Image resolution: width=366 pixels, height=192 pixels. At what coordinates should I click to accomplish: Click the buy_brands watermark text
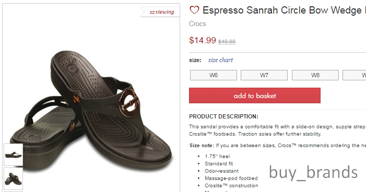313,173
